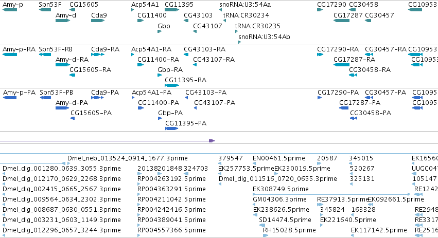Click the CG30457 gene label

tap(379, 15)
